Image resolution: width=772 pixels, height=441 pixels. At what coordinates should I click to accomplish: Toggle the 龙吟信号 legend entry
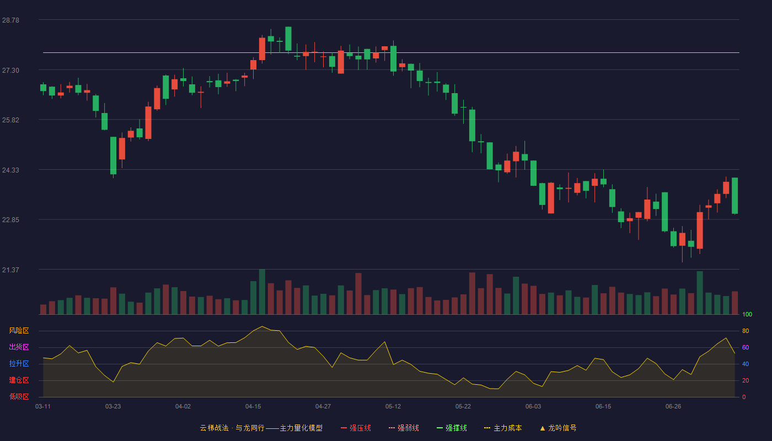point(558,428)
